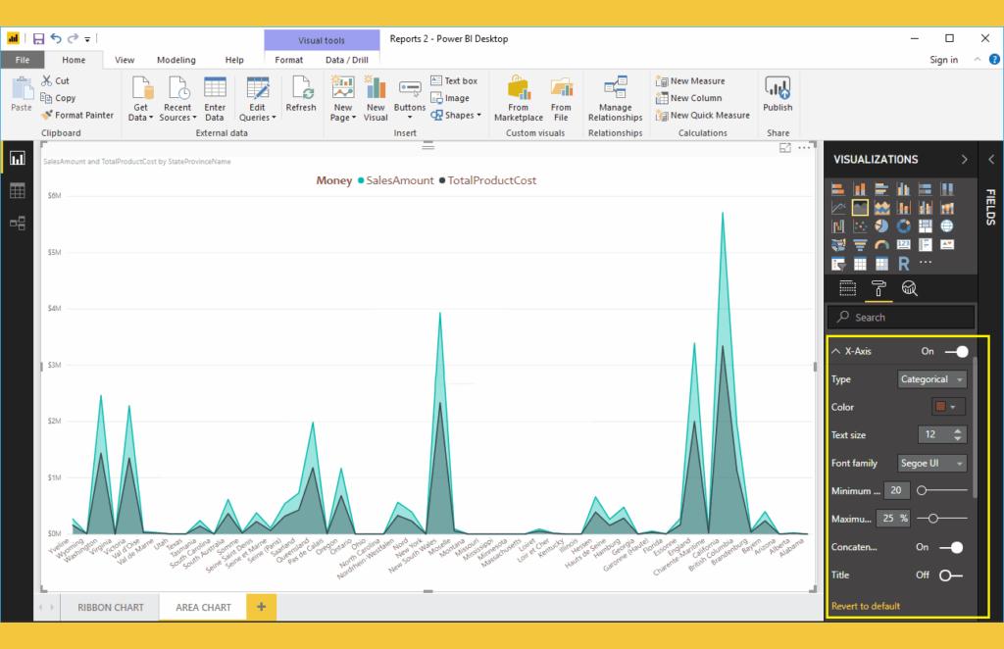
Task: Open the X-Axis Color swatch picker
Action: pyautogui.click(x=948, y=407)
